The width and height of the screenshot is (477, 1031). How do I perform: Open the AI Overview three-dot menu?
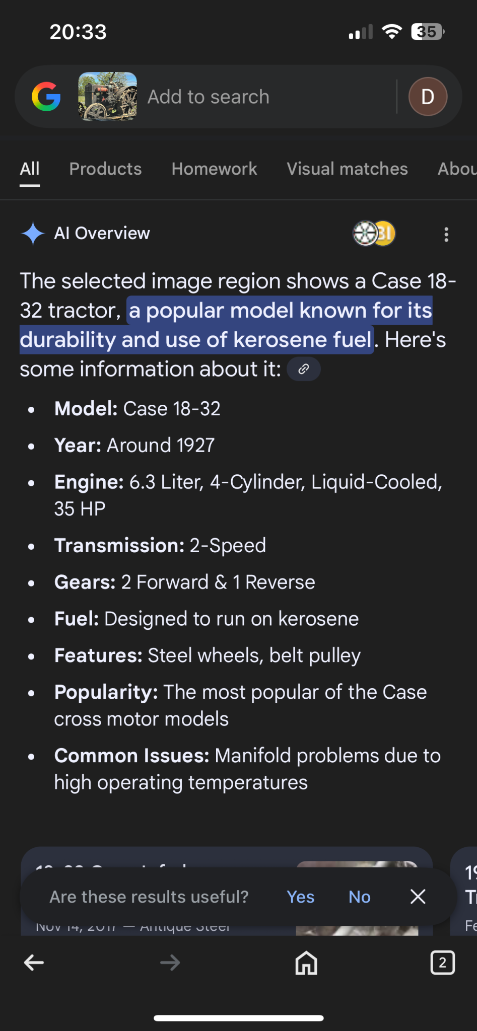(x=446, y=234)
